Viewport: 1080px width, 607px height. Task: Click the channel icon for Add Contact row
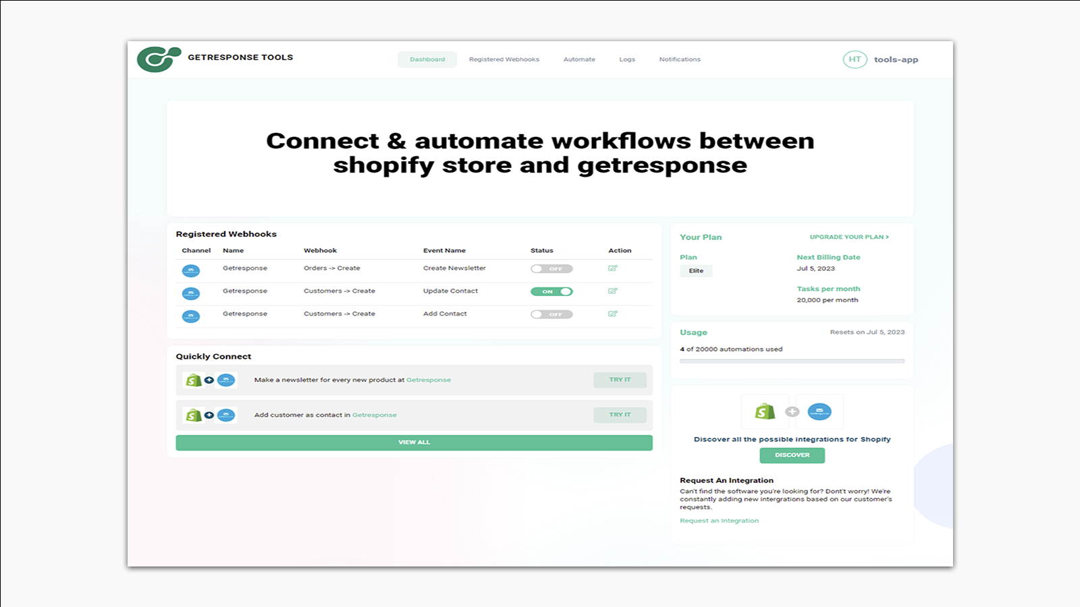(191, 316)
